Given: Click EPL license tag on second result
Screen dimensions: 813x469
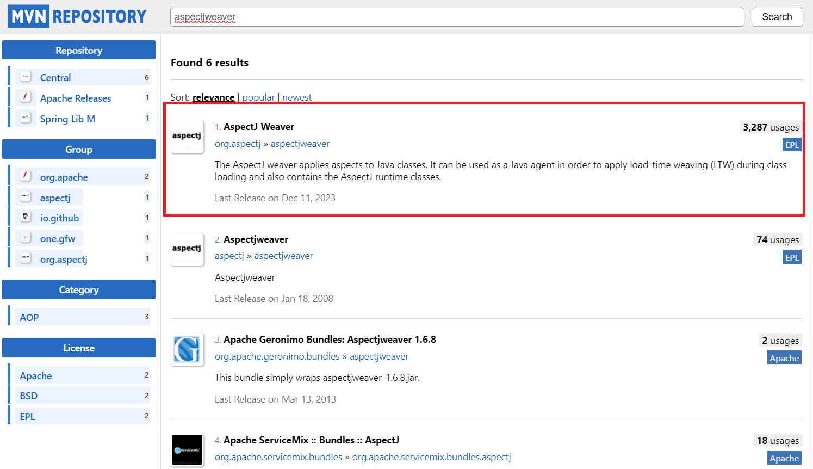Looking at the screenshot, I should tap(792, 257).
